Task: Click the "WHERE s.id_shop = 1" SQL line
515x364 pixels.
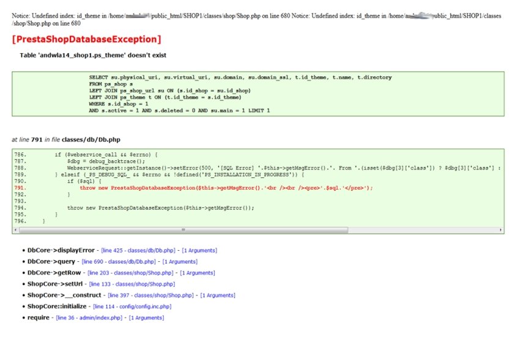Action: click(119, 104)
